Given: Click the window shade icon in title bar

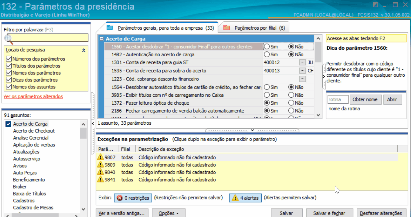Looking at the screenshot, I should point(375,5).
